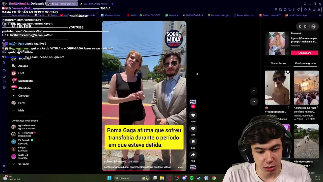The height and width of the screenshot is (182, 323).
Task: Open the sponsored ad options three dots
Action: [317, 33]
